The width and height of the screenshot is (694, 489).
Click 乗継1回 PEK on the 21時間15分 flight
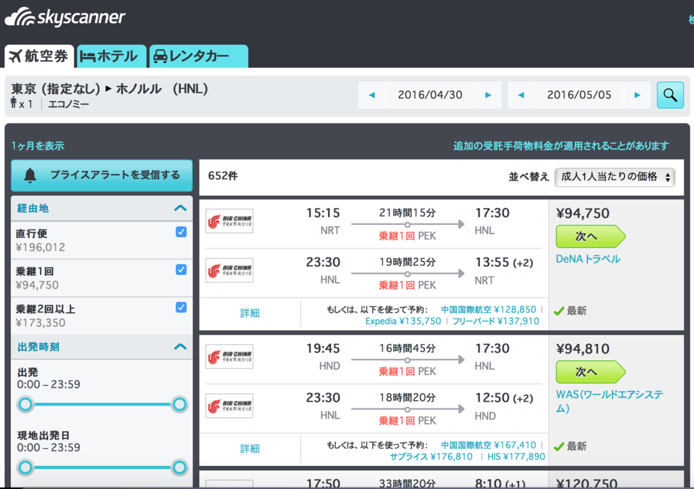[x=407, y=236]
